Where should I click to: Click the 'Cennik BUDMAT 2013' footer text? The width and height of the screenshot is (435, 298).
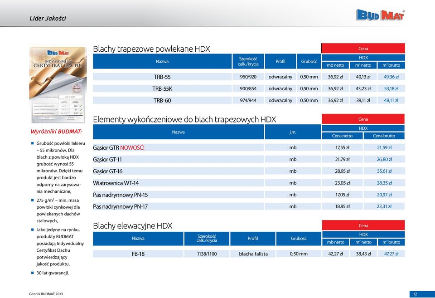[46, 294]
